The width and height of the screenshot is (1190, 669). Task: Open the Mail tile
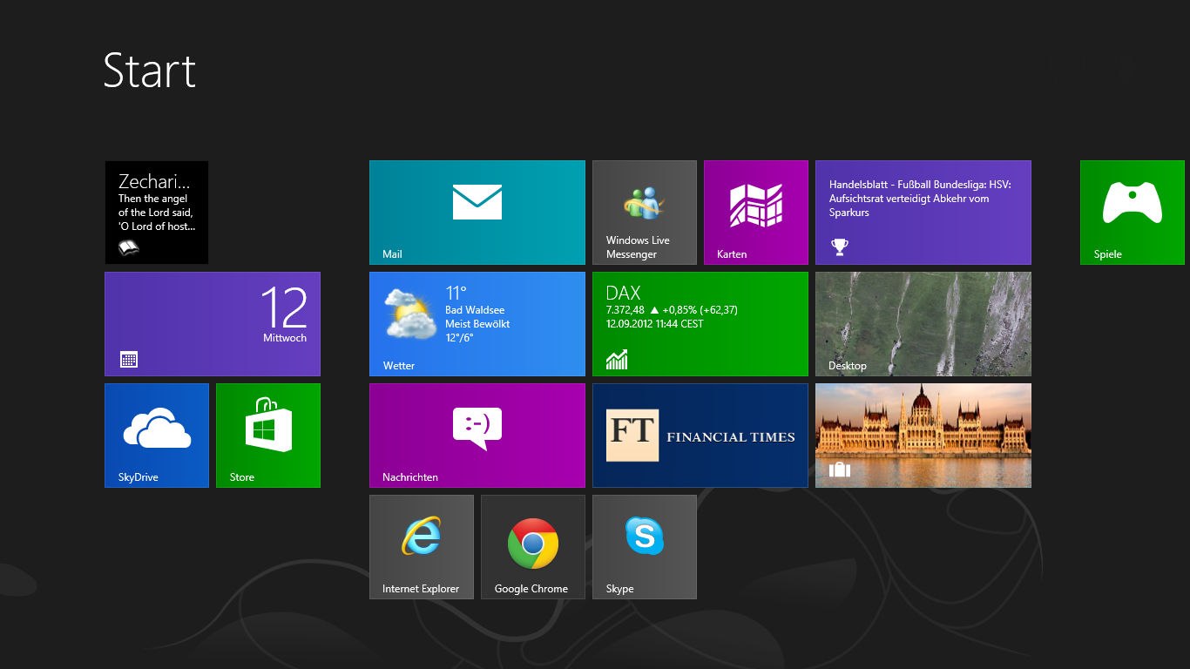tap(477, 212)
